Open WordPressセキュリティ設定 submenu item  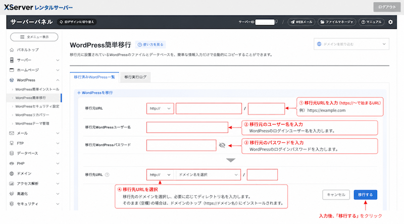37,106
